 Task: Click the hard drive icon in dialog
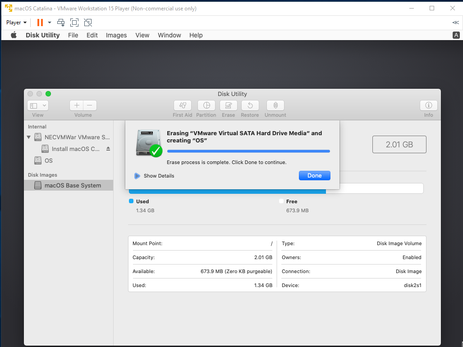point(149,143)
